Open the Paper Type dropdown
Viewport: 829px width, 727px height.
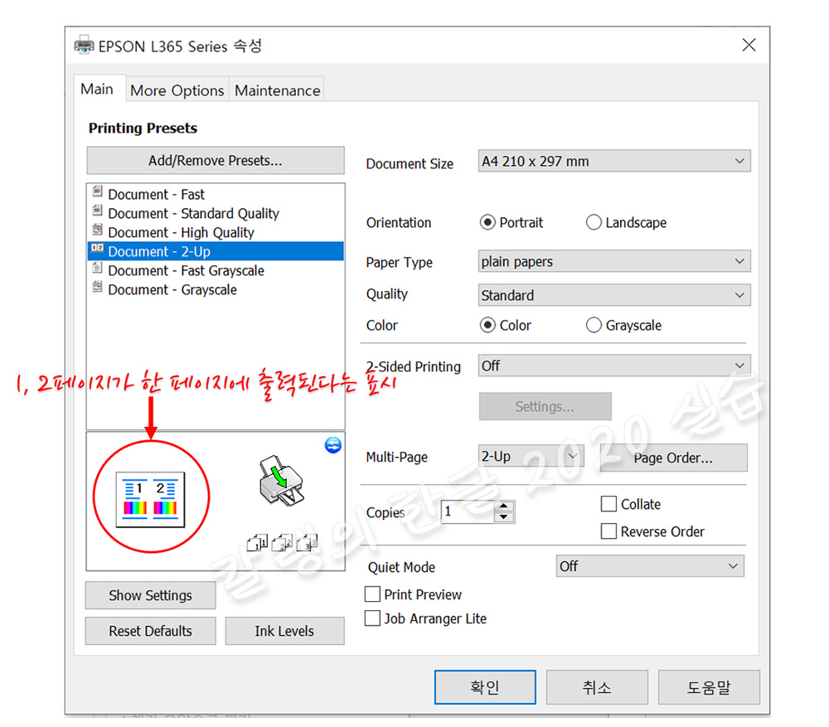click(x=613, y=261)
